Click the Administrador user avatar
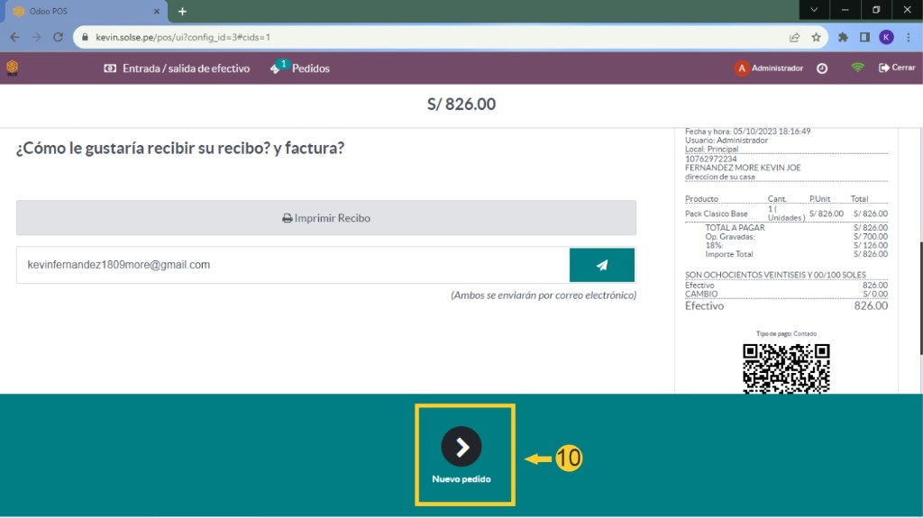Image resolution: width=923 pixels, height=518 pixels. click(x=741, y=68)
